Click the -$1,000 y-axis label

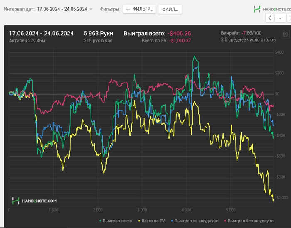281,198
